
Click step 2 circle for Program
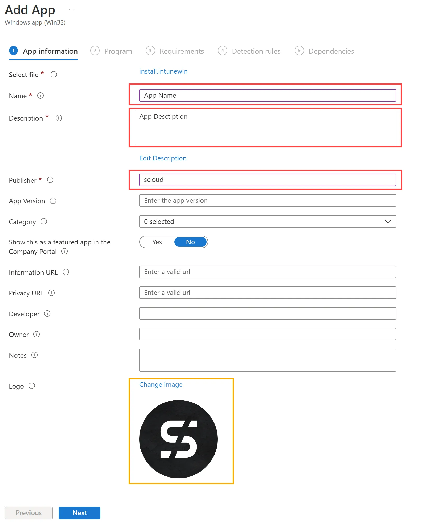[x=95, y=51]
